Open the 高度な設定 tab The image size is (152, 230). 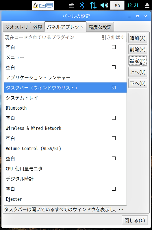[x=100, y=27]
